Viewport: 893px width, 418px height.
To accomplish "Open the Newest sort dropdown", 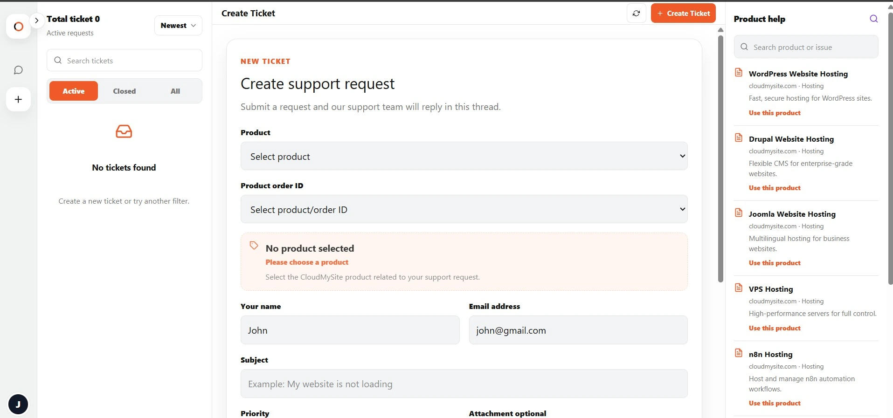I will [178, 26].
